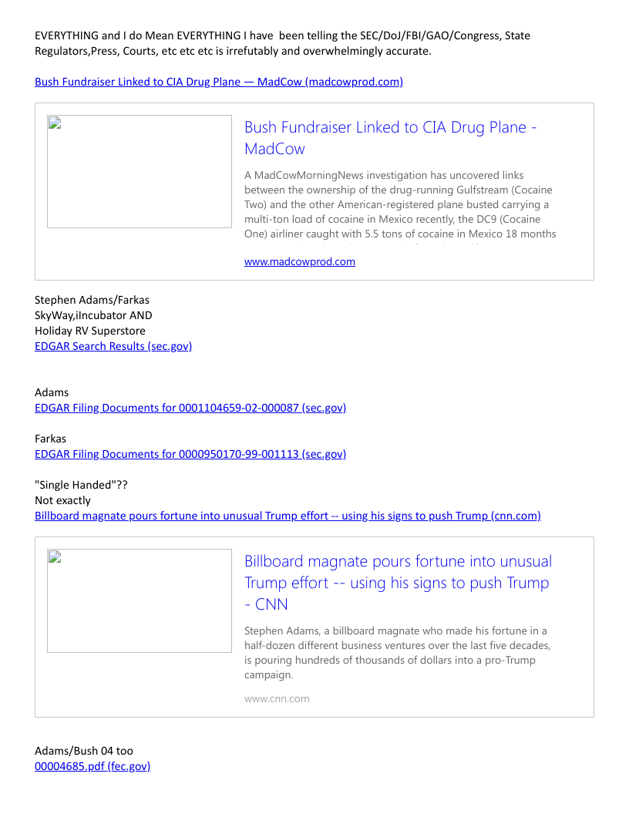Click the opening paragraph starting with EVERYTHING

tap(282, 43)
